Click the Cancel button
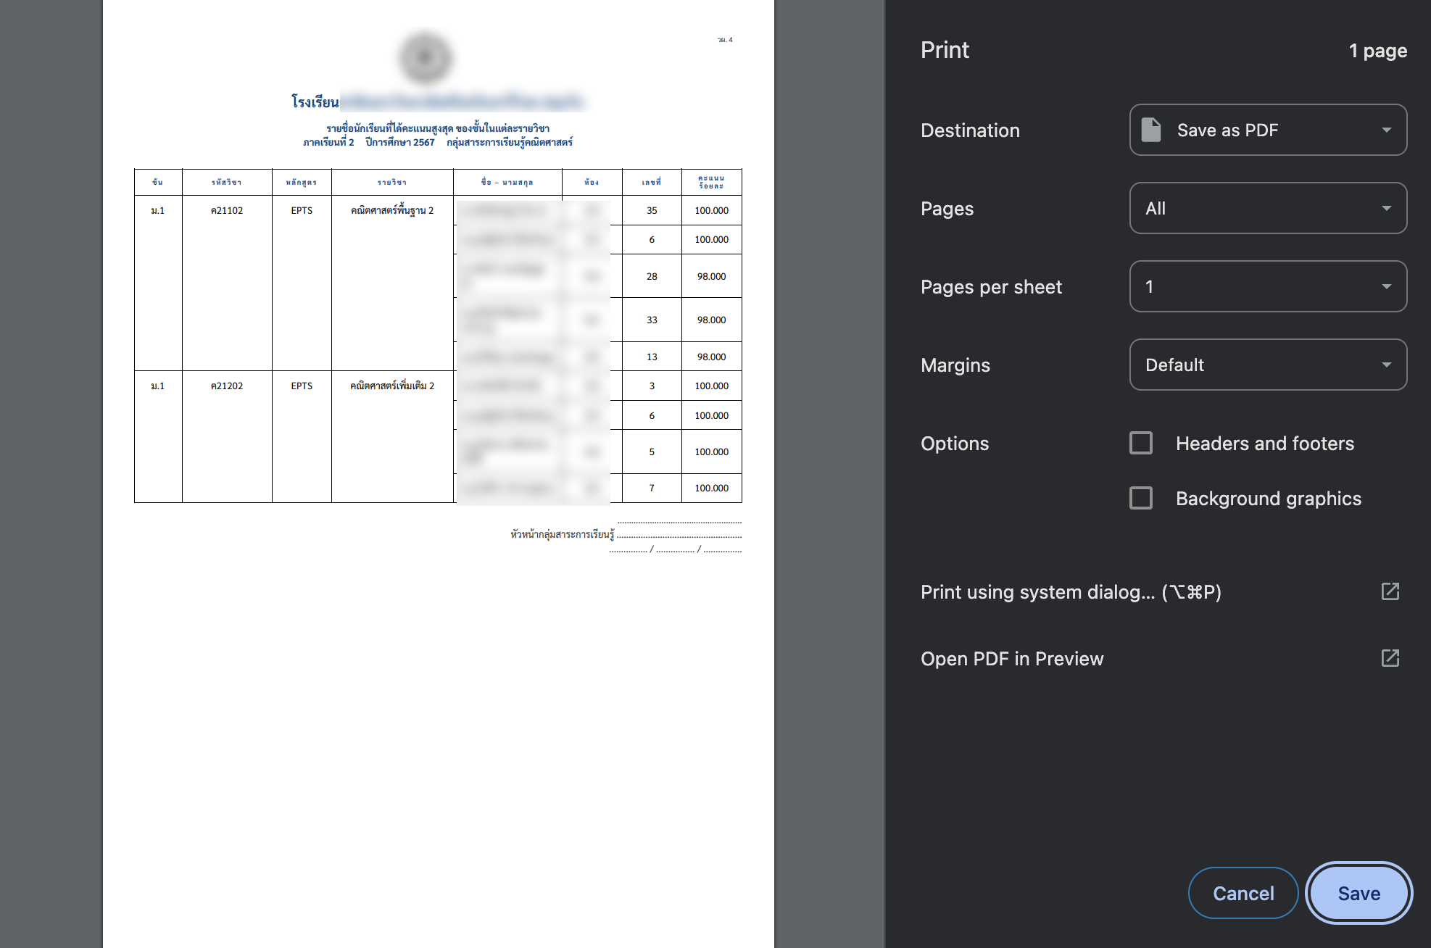Screen dimensions: 1431x948 [1243, 893]
